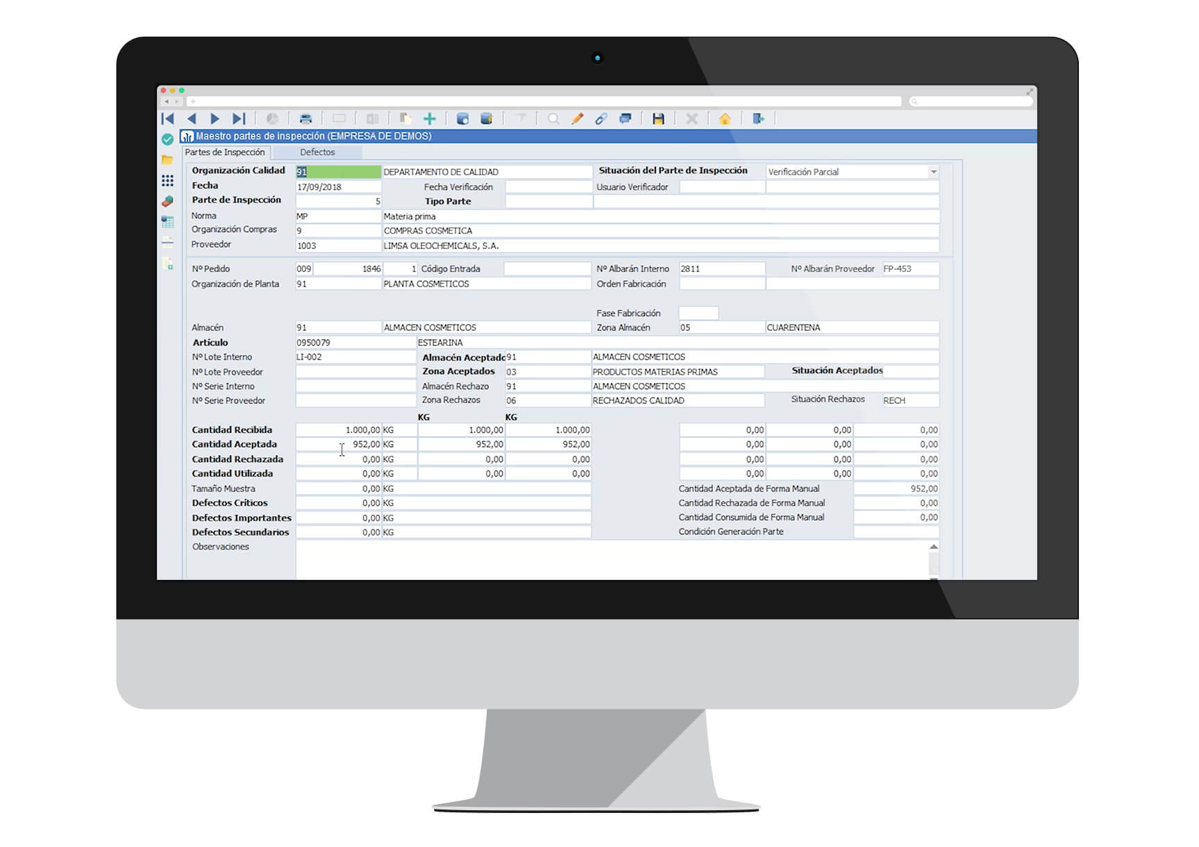The height and width of the screenshot is (847, 1199).
Task: Save with the floppy disk icon
Action: [658, 119]
